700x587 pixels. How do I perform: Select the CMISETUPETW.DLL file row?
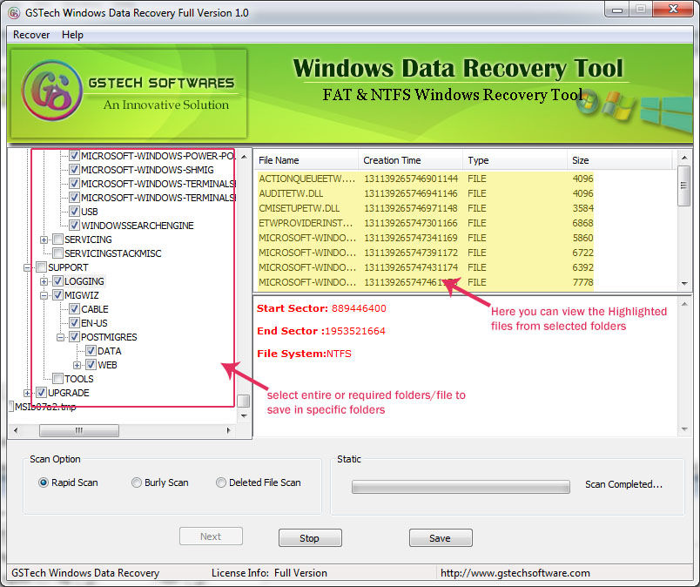pyautogui.click(x=426, y=208)
